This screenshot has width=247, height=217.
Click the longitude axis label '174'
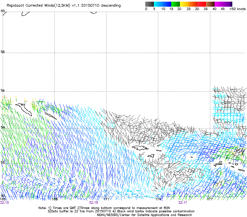point(158,199)
